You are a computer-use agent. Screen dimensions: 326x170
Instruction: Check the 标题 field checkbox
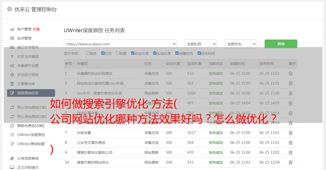118,53
